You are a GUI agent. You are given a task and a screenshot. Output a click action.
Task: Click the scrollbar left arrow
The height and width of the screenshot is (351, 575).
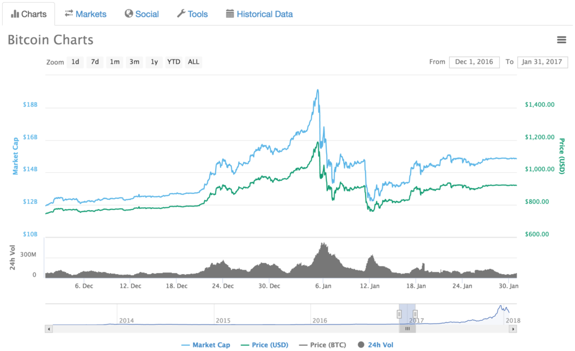[x=49, y=329]
